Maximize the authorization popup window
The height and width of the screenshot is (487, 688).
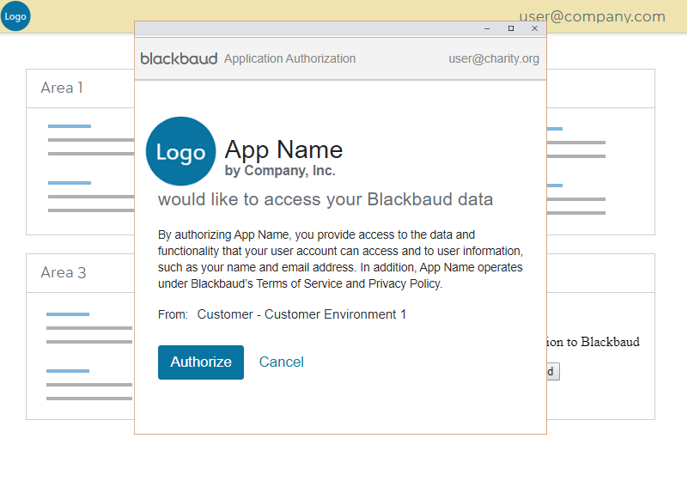511,28
